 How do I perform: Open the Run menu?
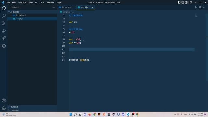pyautogui.click(x=42, y=2)
